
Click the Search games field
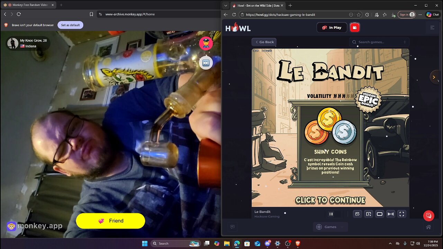point(379,42)
